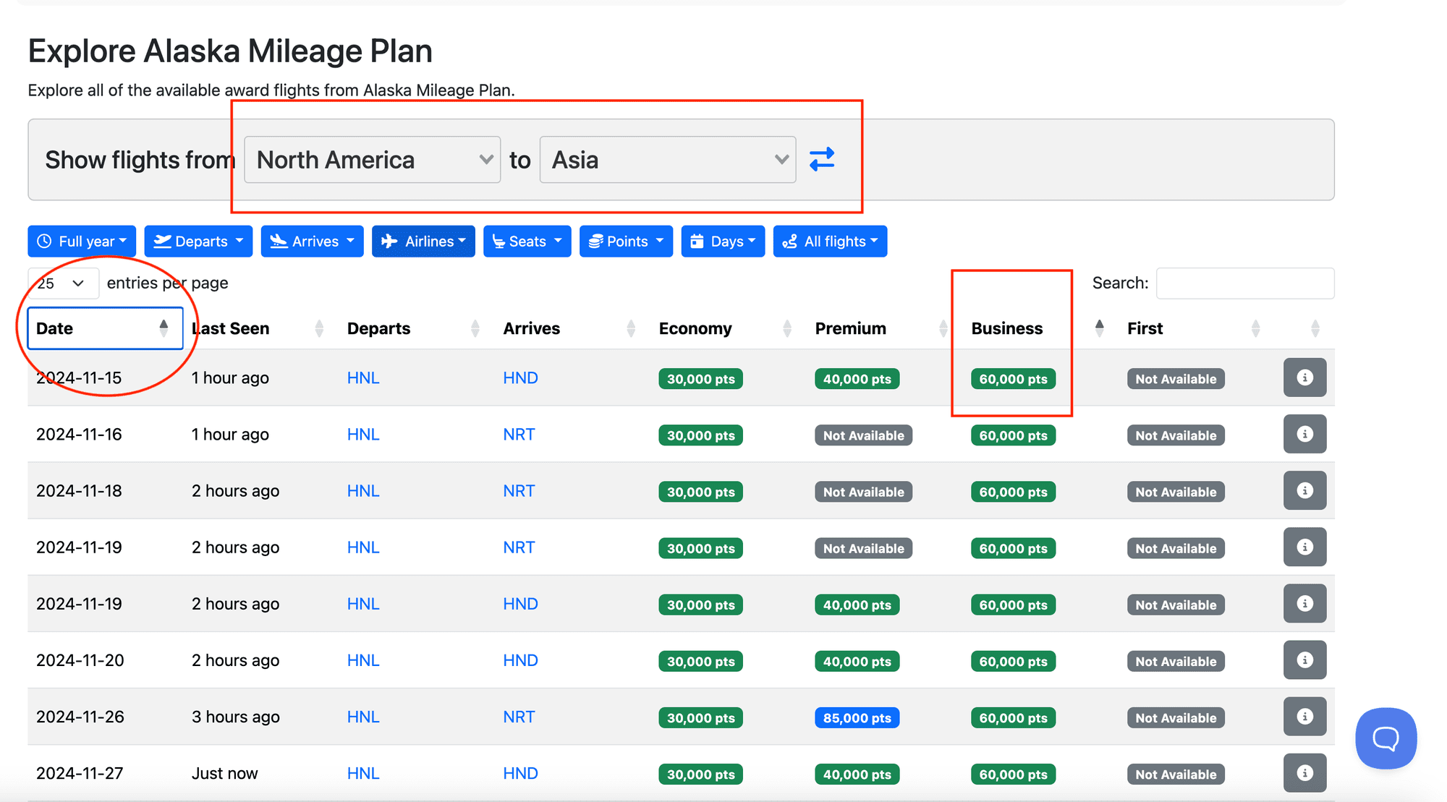The width and height of the screenshot is (1447, 802).
Task: Open the Asia destination dropdown
Action: point(668,160)
